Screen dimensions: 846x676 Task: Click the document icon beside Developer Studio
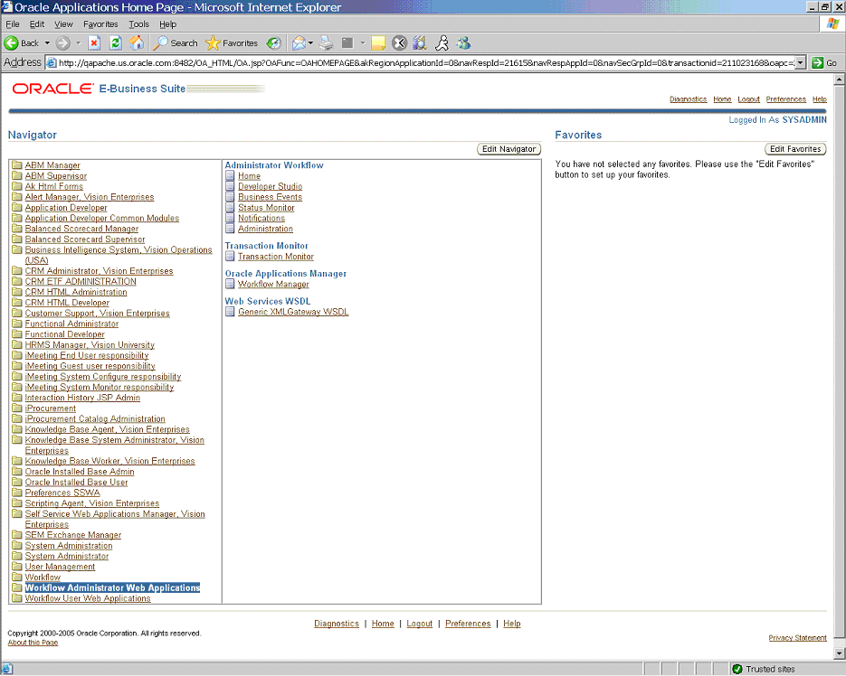coord(230,186)
